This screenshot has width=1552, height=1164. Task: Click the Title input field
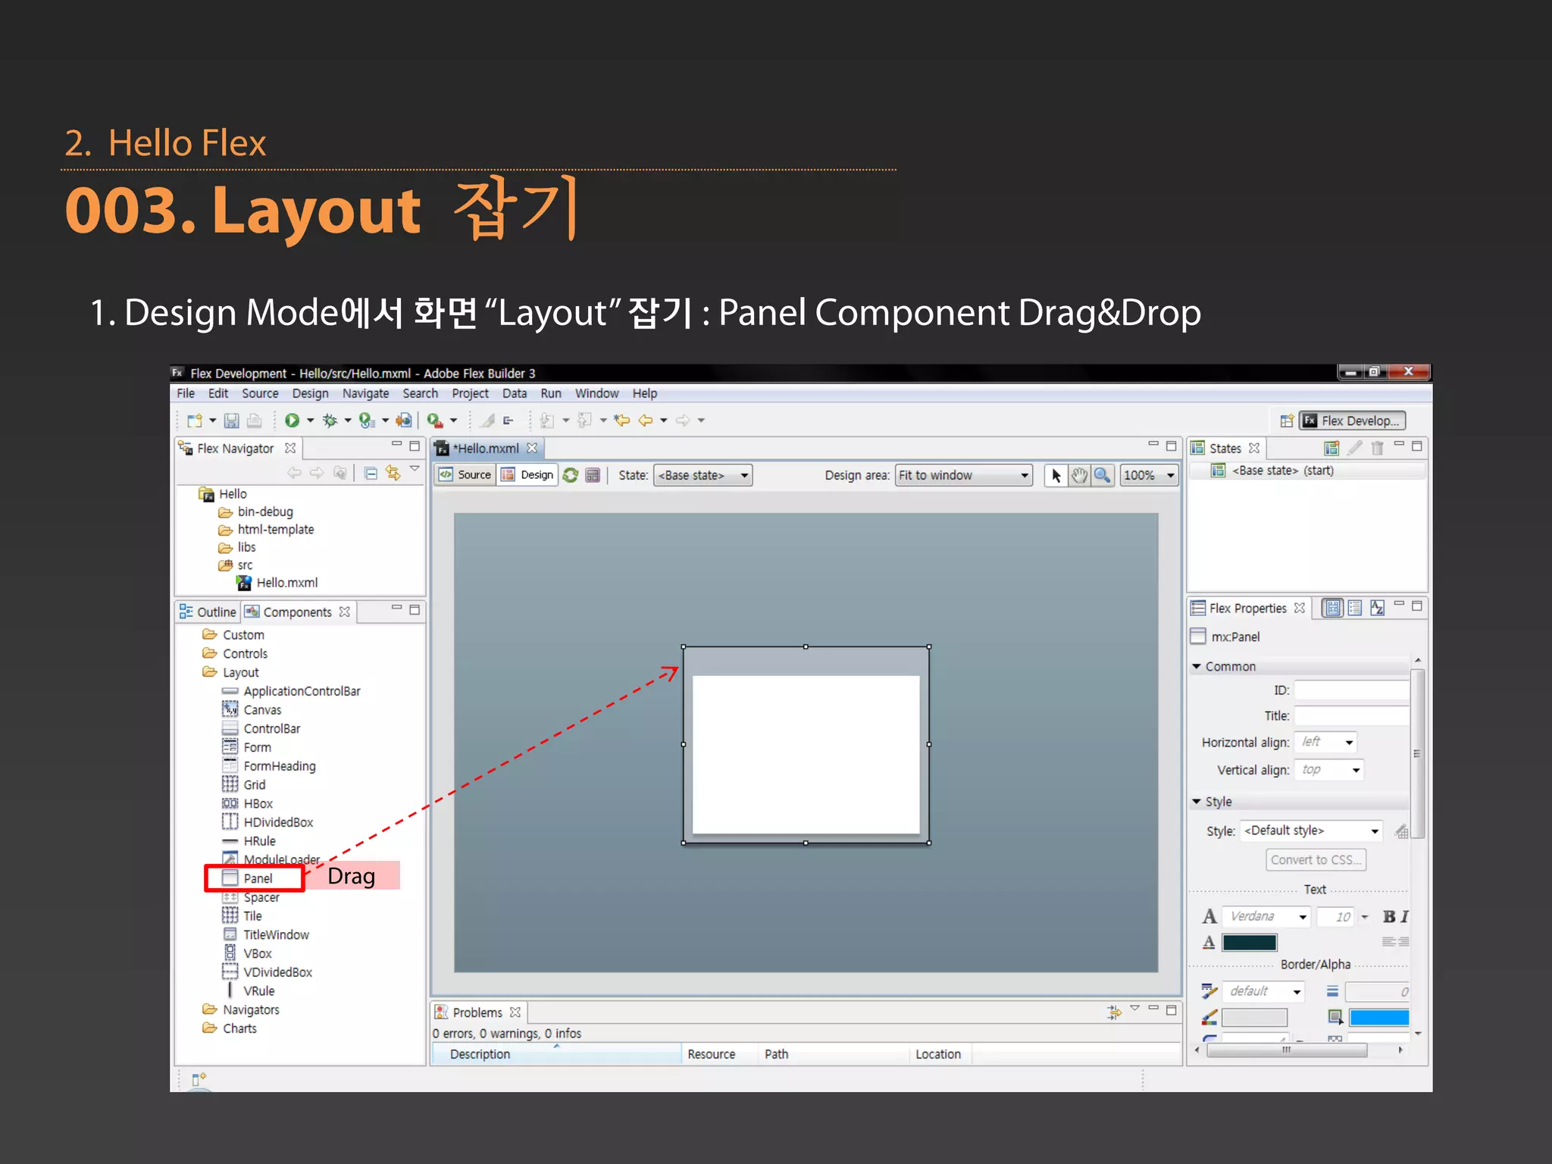coord(1351,715)
